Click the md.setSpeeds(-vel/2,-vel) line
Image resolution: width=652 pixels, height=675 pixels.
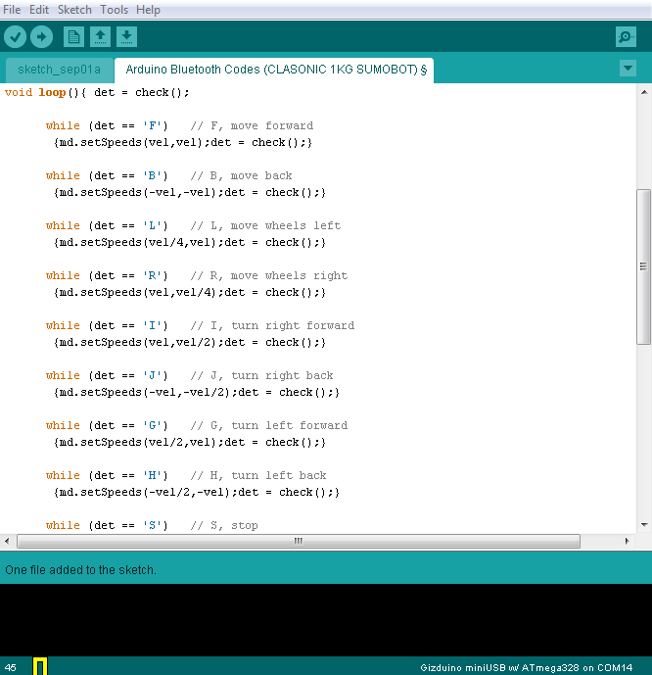[x=197, y=492]
